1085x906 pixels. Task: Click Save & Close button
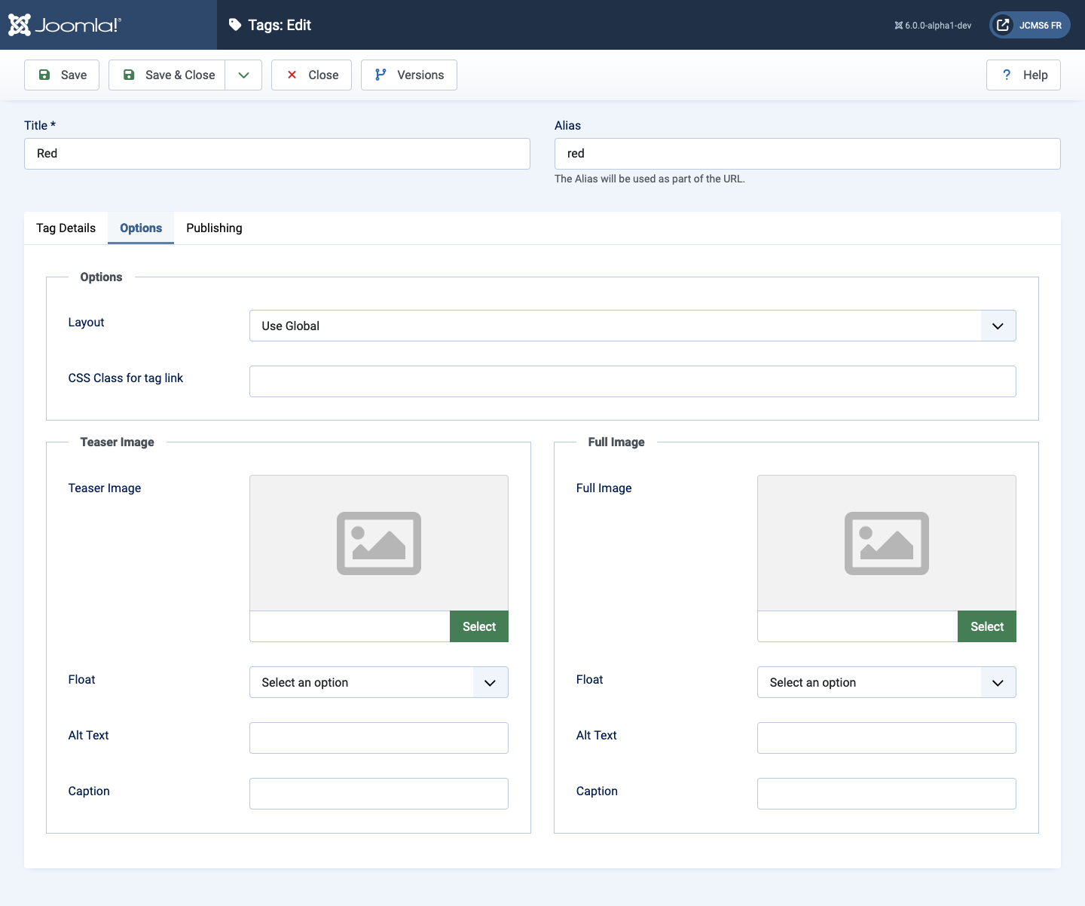coord(167,75)
